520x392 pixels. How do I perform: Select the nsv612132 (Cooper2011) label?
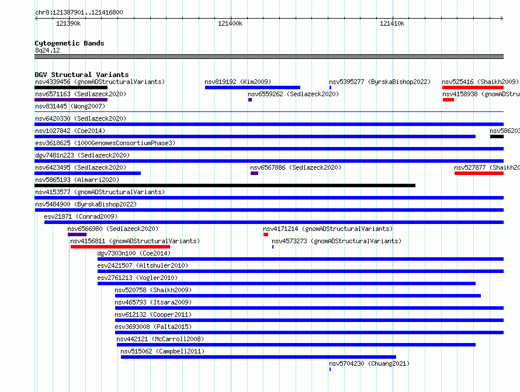coord(153,314)
